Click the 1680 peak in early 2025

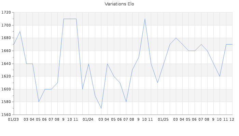176,38
